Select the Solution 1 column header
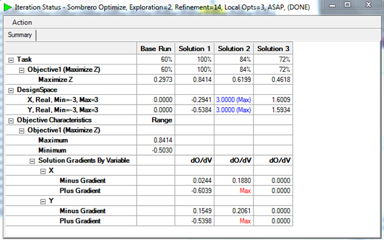The width and height of the screenshot is (384, 240). 194,49
